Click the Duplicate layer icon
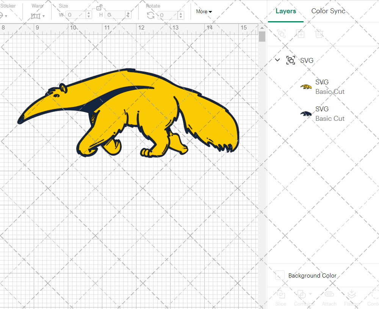379x309 pixels. pyautogui.click(x=300, y=34)
